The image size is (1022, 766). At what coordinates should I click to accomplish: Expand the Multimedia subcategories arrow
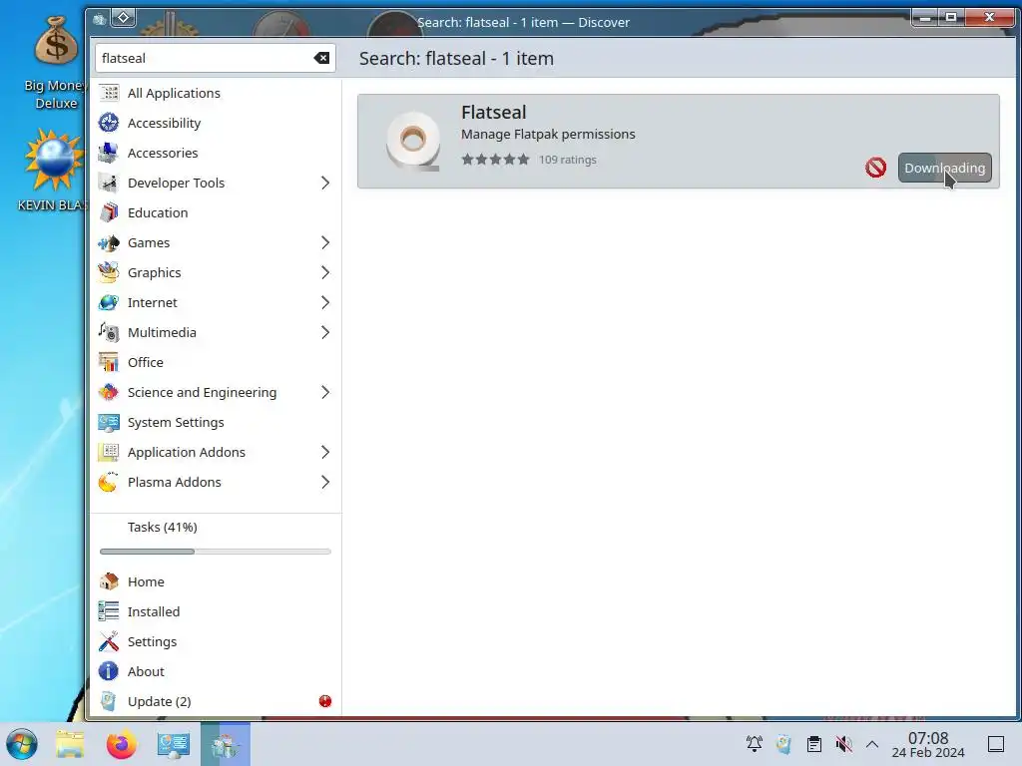tap(325, 333)
